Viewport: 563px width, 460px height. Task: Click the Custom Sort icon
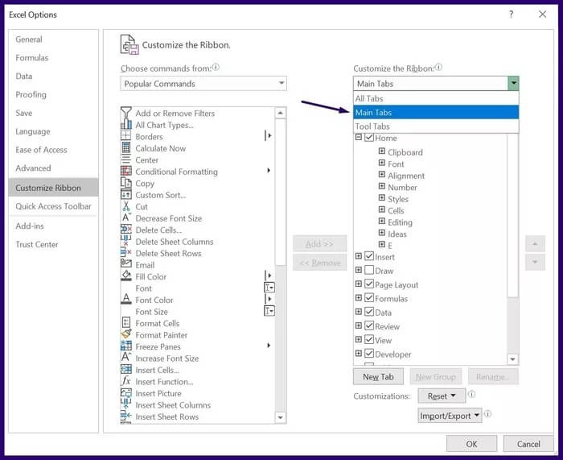(x=126, y=195)
